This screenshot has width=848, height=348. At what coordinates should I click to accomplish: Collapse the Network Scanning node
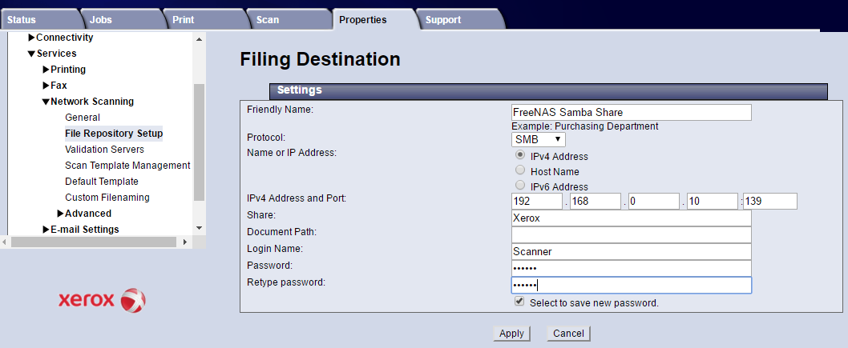click(x=46, y=102)
